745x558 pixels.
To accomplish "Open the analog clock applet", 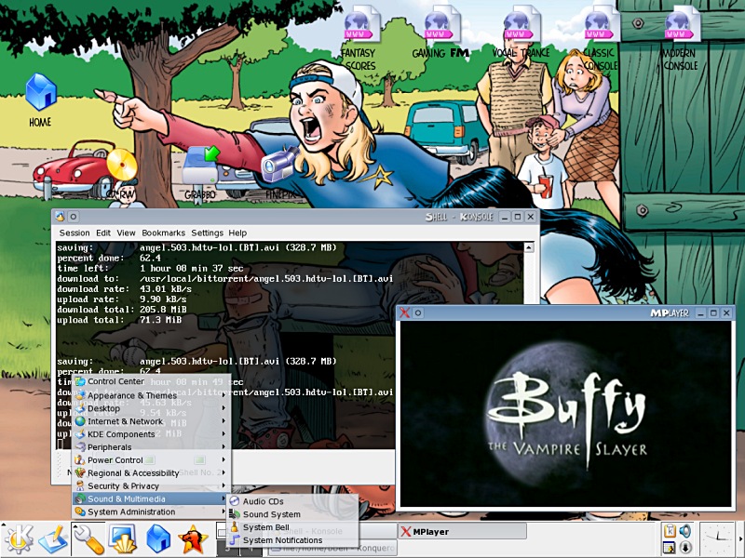I will coord(717,539).
